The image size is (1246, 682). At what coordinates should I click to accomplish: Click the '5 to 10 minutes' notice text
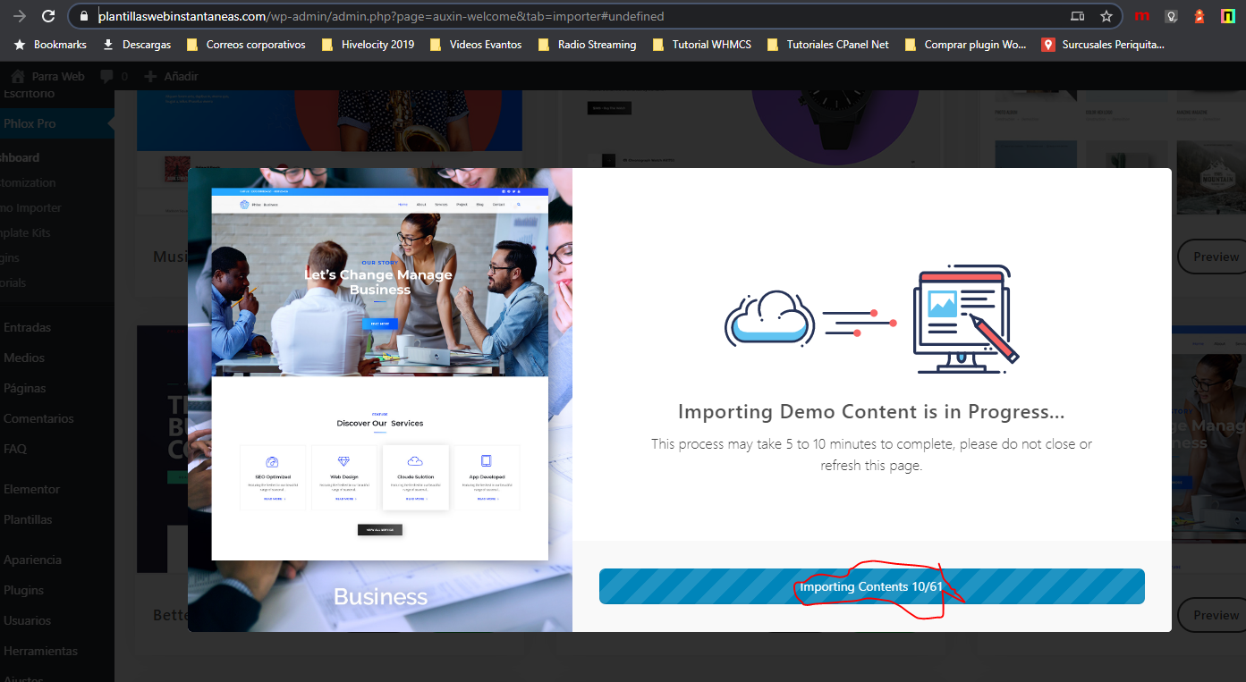[871, 454]
